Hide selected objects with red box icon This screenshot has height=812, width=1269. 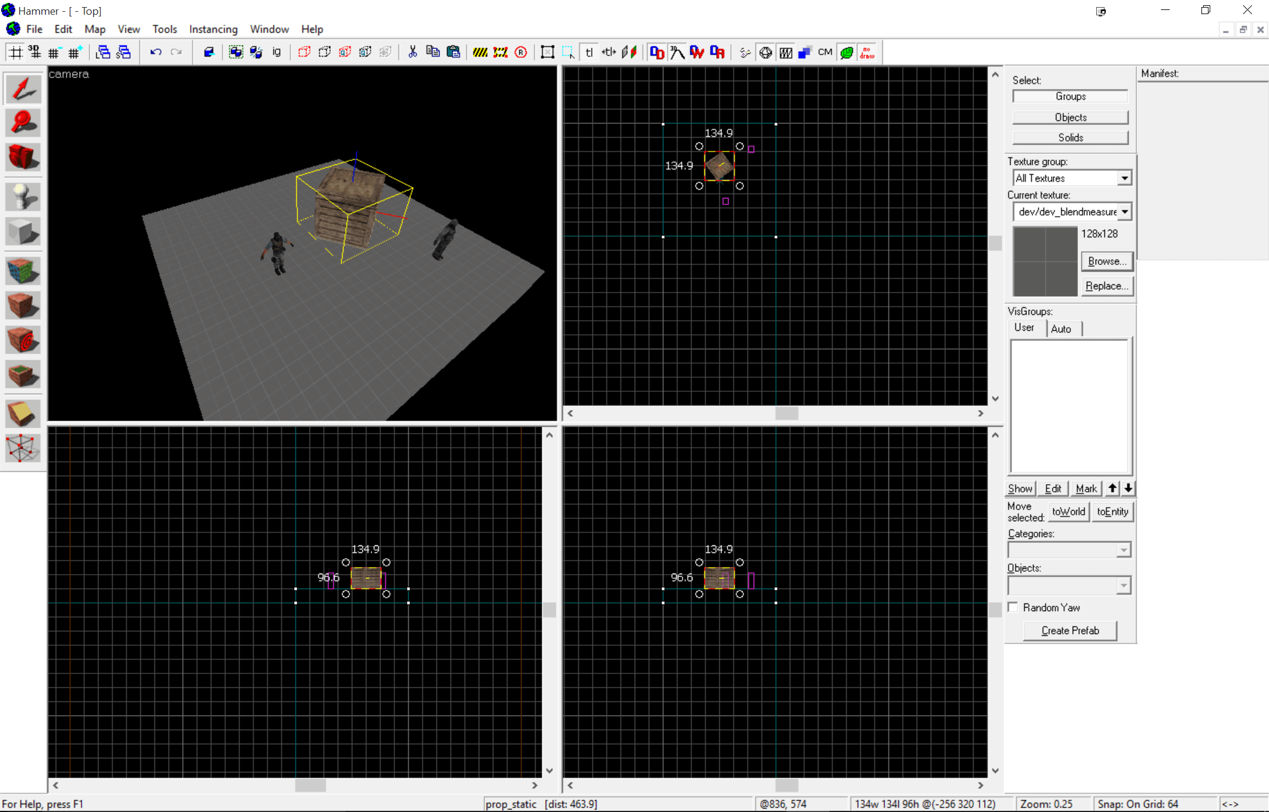304,52
